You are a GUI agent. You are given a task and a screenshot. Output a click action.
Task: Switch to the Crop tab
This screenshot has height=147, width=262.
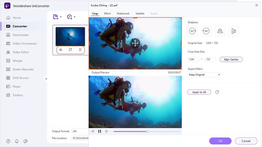(x=95, y=14)
